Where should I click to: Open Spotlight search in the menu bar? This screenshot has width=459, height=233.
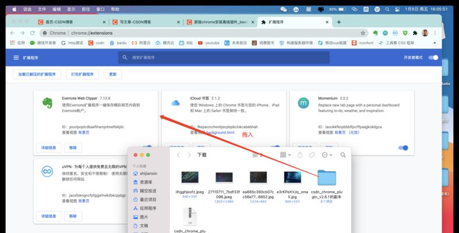[387, 9]
